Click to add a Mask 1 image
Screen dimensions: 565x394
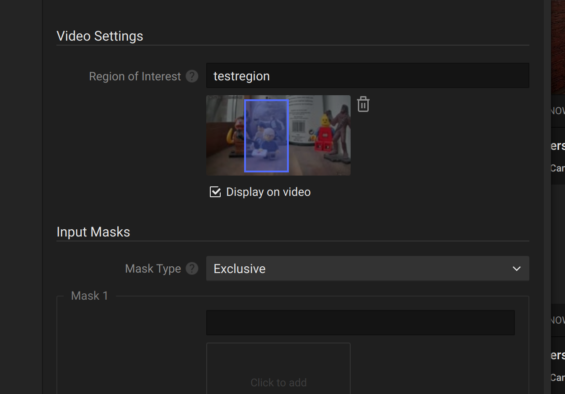[x=278, y=369]
